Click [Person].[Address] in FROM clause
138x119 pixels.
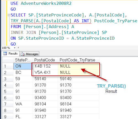point(46,27)
